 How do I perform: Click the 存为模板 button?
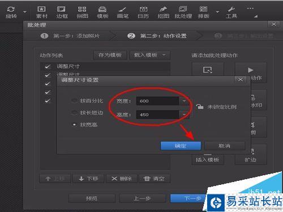(110, 55)
